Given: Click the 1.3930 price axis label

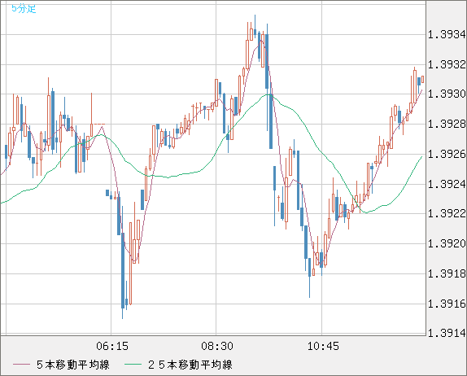Looking at the screenshot, I should pyautogui.click(x=447, y=94).
